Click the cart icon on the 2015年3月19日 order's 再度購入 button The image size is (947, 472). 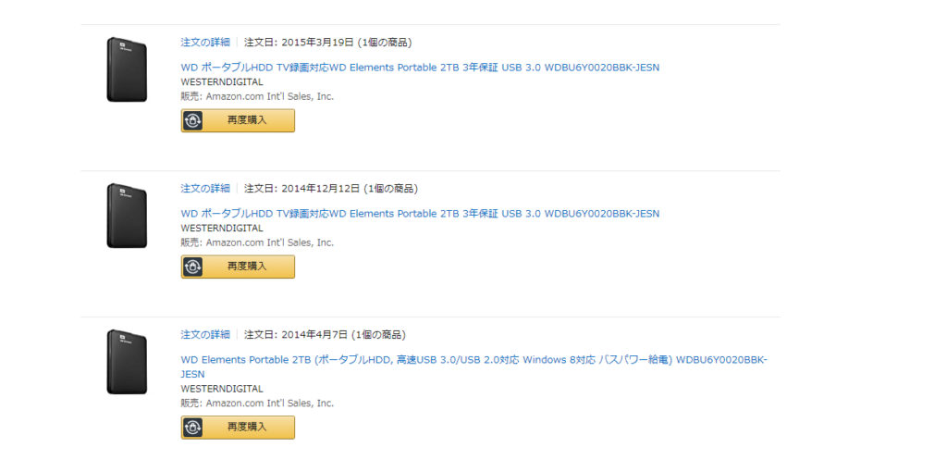192,120
